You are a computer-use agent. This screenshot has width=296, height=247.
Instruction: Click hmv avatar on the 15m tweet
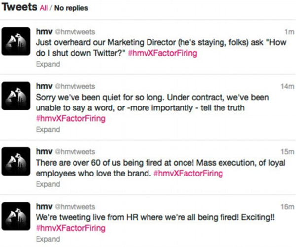point(16,161)
